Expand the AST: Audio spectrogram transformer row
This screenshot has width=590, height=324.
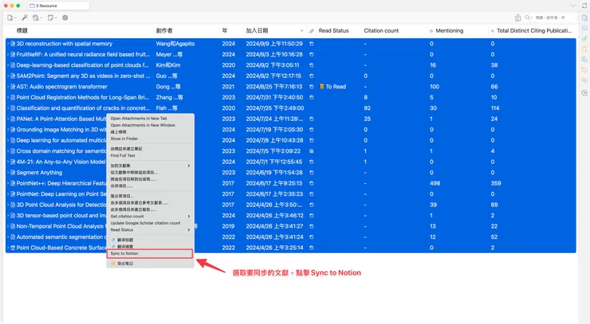coord(8,87)
